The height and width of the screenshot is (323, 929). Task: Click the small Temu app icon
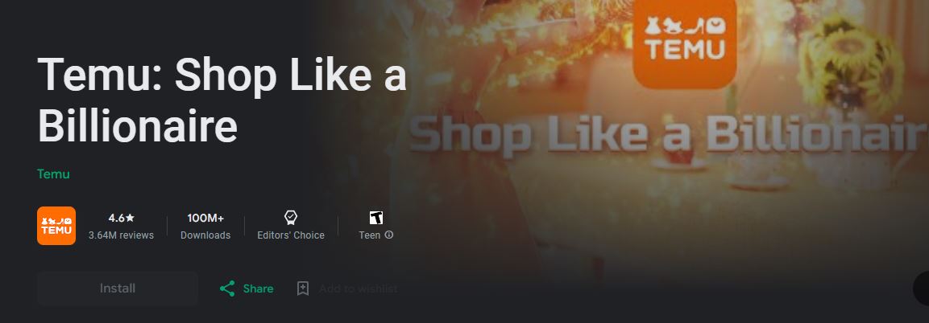point(56,226)
